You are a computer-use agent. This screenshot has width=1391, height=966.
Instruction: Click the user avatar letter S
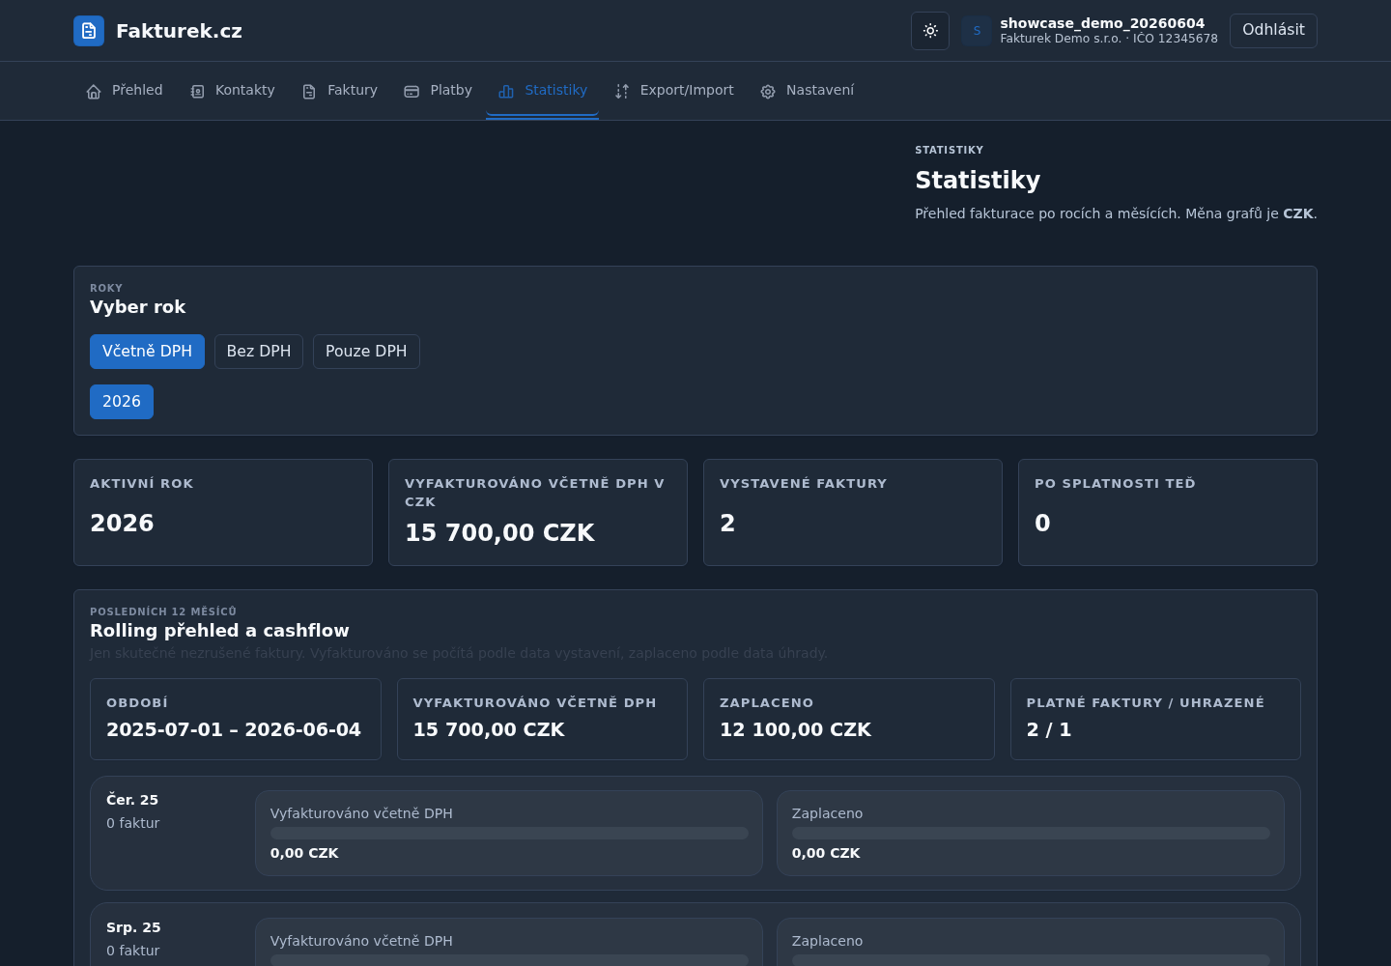pyautogui.click(x=977, y=31)
